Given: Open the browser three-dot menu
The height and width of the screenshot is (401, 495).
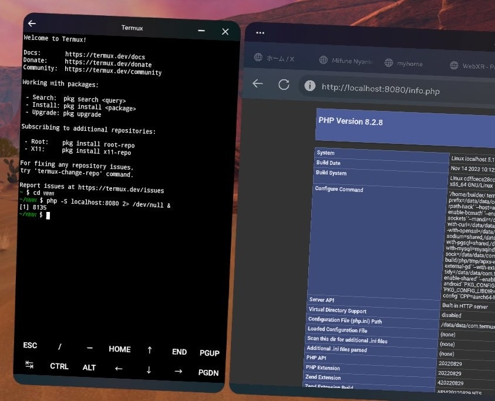Looking at the screenshot, I should tap(260, 33).
